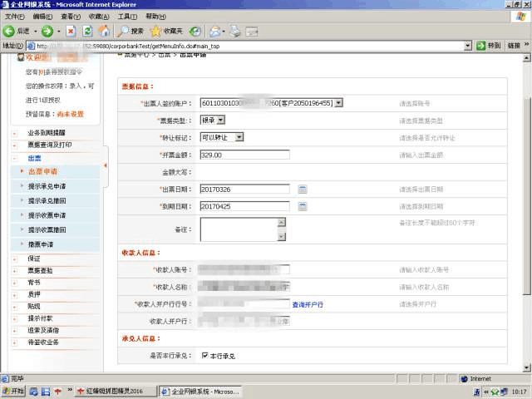Select 提示收票撤回 in sidebar
Viewport: 532px width, 399px height.
(47, 229)
